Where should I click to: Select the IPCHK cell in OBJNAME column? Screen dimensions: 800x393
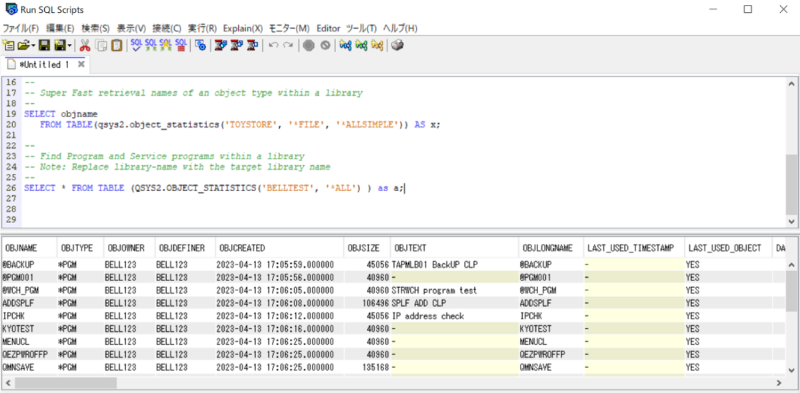tap(15, 316)
